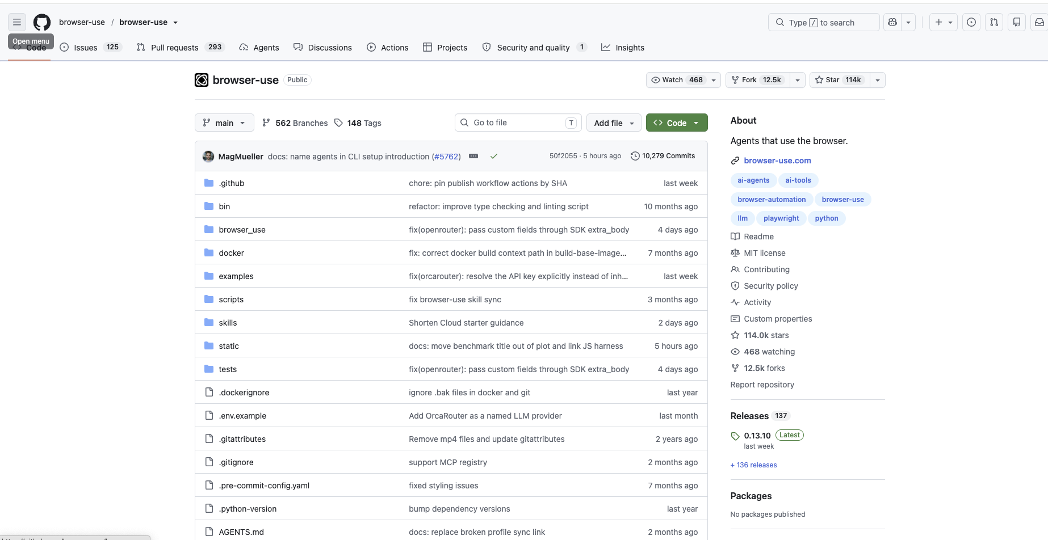Click the history clock icon for commits
The width and height of the screenshot is (1048, 540).
coord(635,156)
